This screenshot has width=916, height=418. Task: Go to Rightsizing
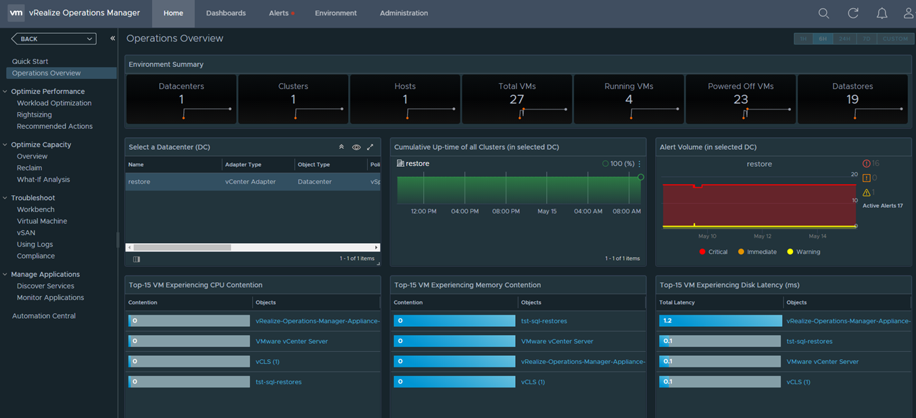coord(34,115)
